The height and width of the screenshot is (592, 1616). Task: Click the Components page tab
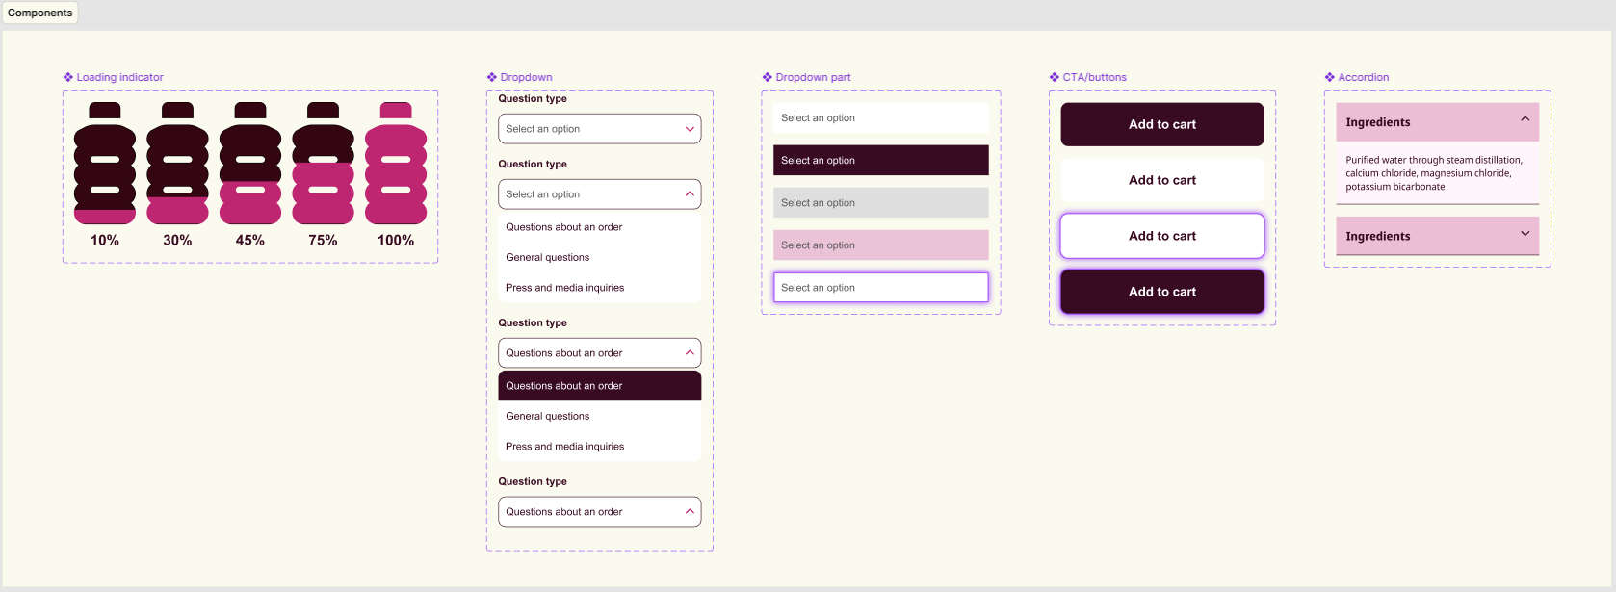click(39, 13)
